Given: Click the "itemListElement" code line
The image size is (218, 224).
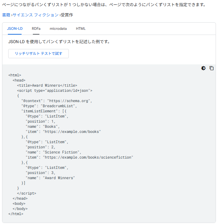Looking at the screenshot, I should pos(44,111).
